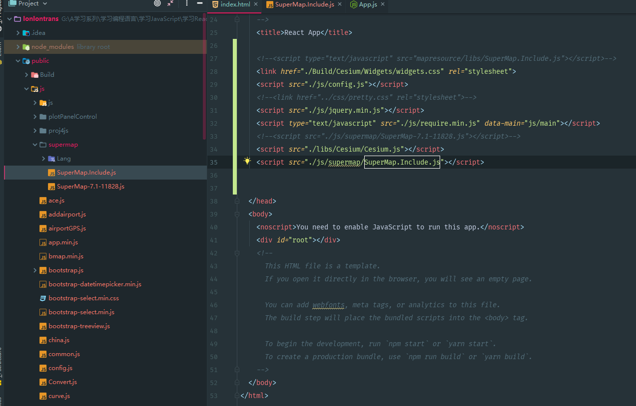Click the lightbulb quick-fix icon on line 35
The width and height of the screenshot is (636, 406).
(x=247, y=161)
